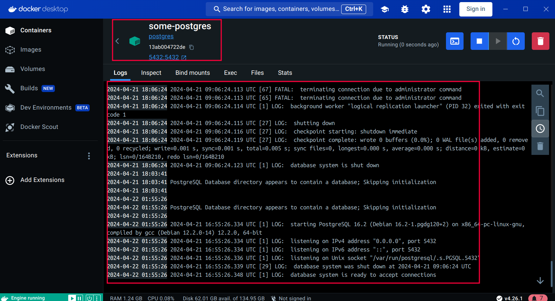
Task: Pause the Docker engine
Action: point(79,298)
